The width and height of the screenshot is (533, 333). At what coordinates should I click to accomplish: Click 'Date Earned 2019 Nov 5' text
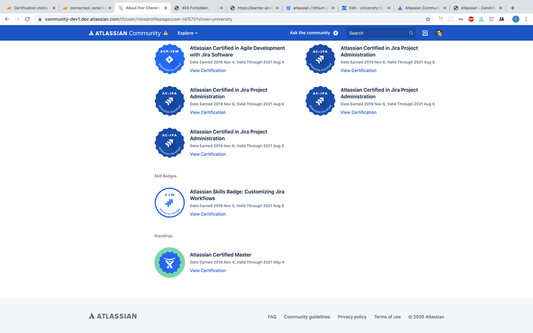pos(212,206)
